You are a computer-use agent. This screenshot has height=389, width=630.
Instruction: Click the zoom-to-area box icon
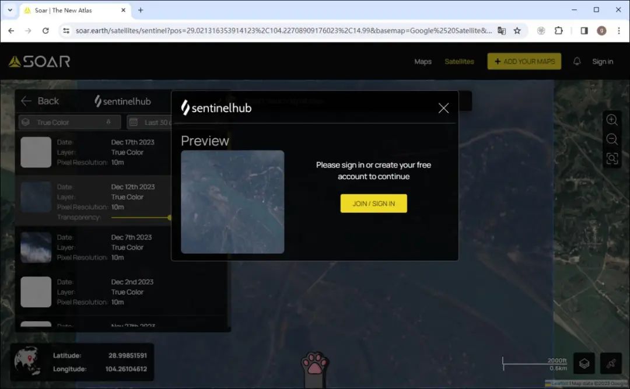[612, 158]
